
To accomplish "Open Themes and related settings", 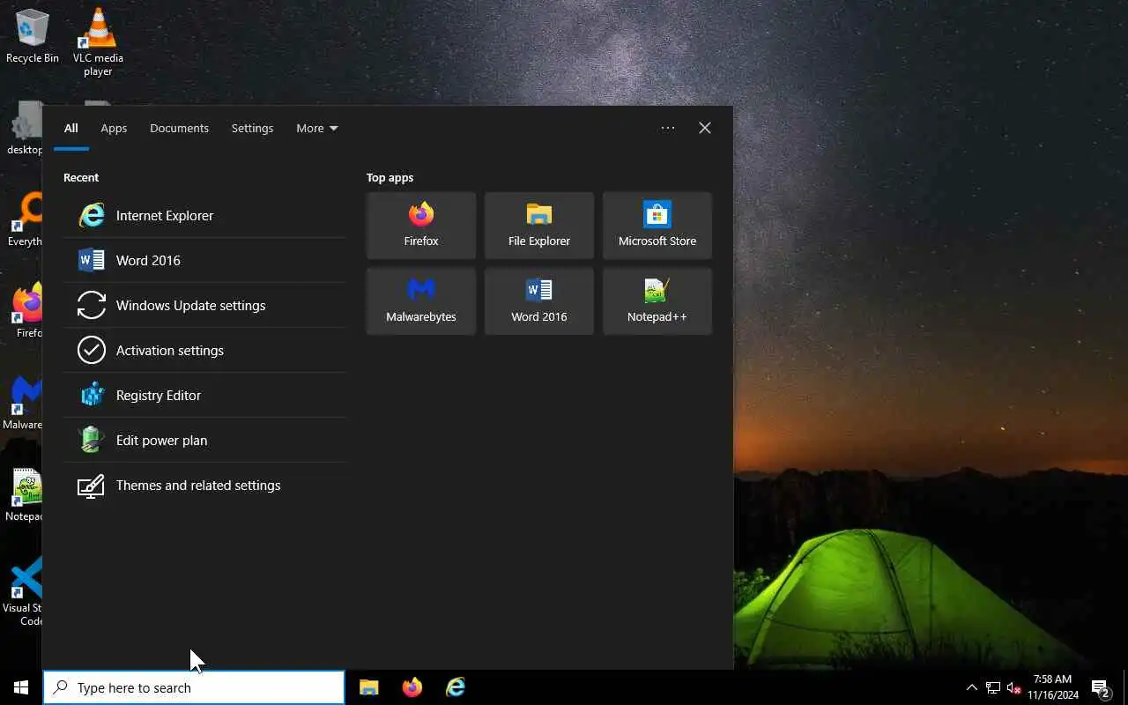I will tap(204, 485).
